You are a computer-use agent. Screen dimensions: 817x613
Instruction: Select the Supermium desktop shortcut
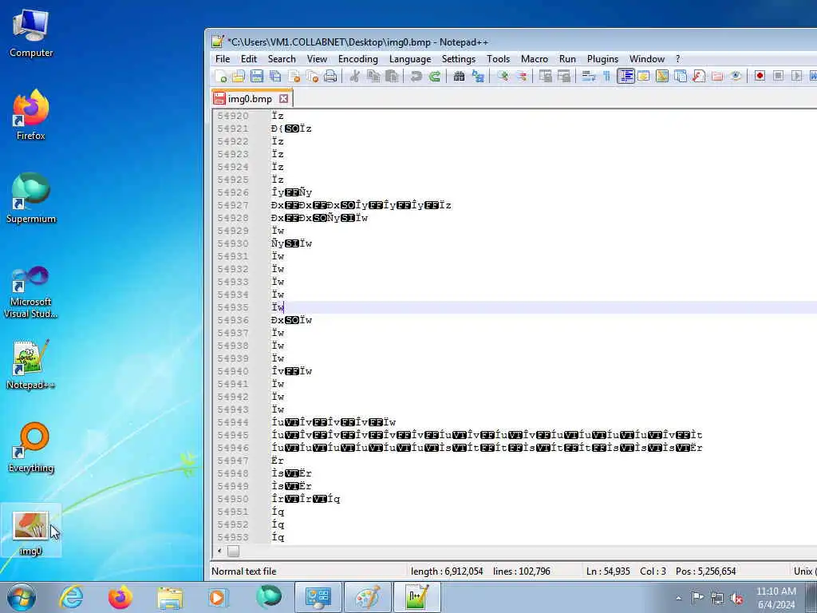(x=31, y=199)
